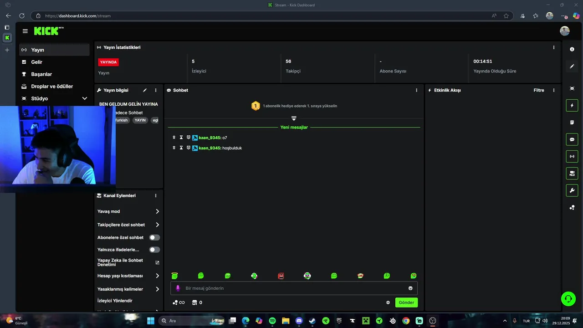Insert the angel halo emote
583x328 pixels.
coord(174,276)
